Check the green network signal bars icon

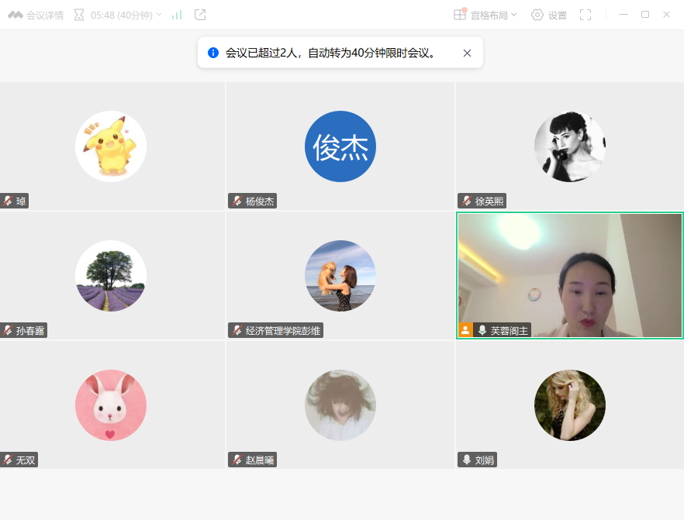(x=177, y=15)
